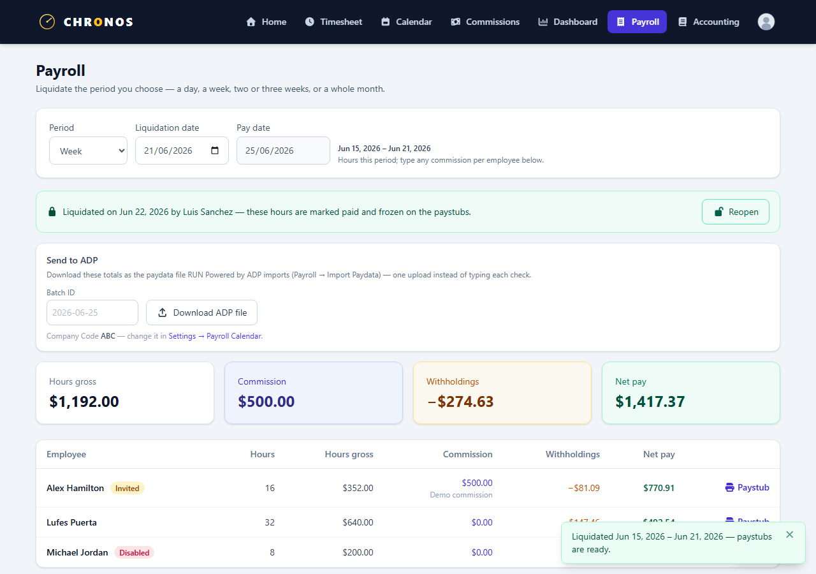Dismiss the liquidated notification toast

click(790, 534)
